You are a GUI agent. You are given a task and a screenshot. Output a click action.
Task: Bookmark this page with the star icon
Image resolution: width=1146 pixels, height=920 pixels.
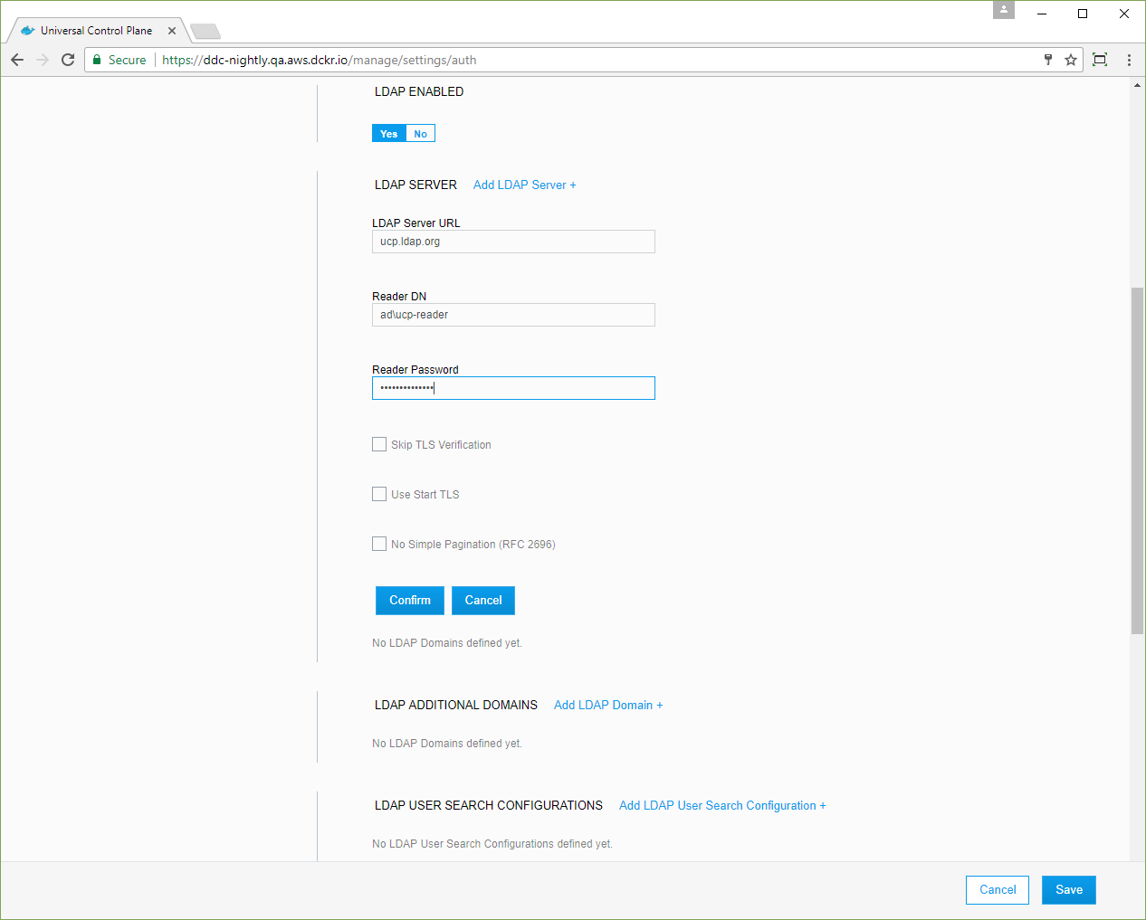tap(1071, 60)
